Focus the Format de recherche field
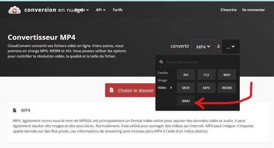Viewport: 274px width, 148px height. [197, 62]
